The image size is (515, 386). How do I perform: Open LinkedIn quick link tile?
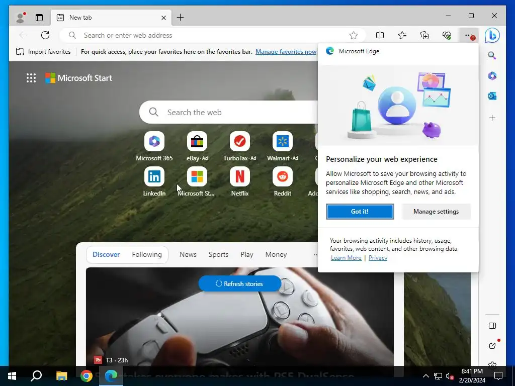pos(154,181)
